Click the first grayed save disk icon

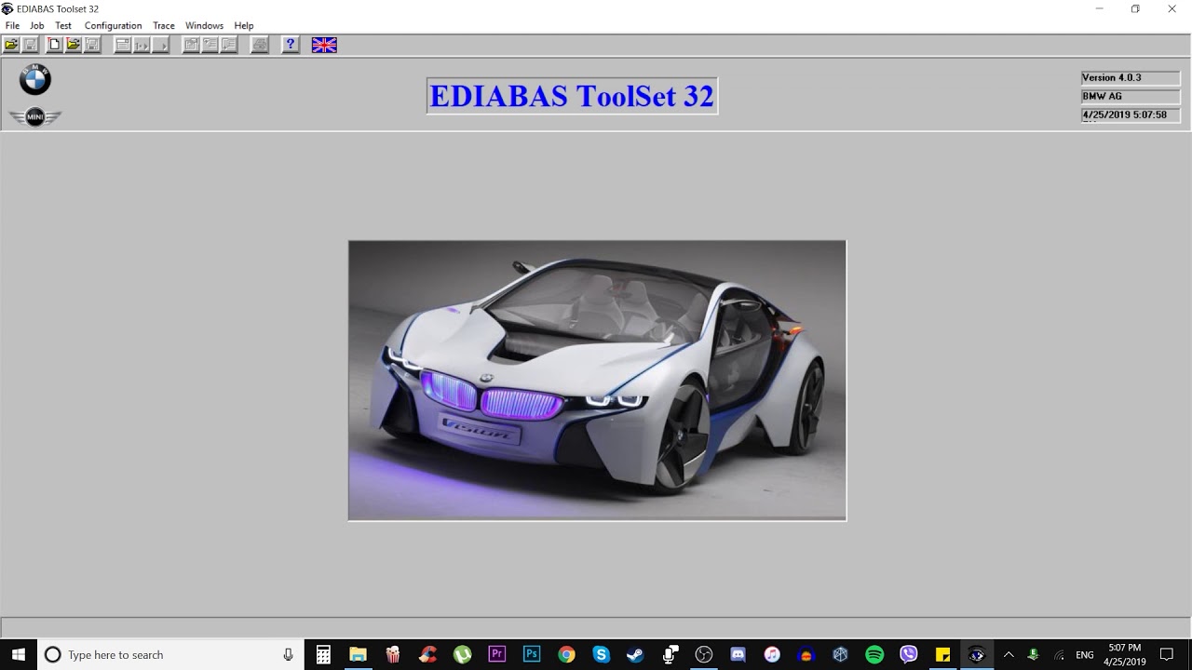(x=30, y=45)
